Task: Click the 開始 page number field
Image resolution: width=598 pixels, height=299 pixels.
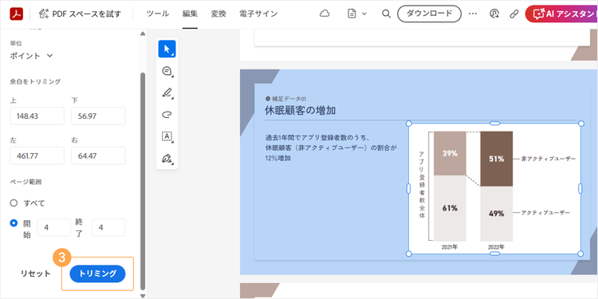Action: click(x=53, y=228)
